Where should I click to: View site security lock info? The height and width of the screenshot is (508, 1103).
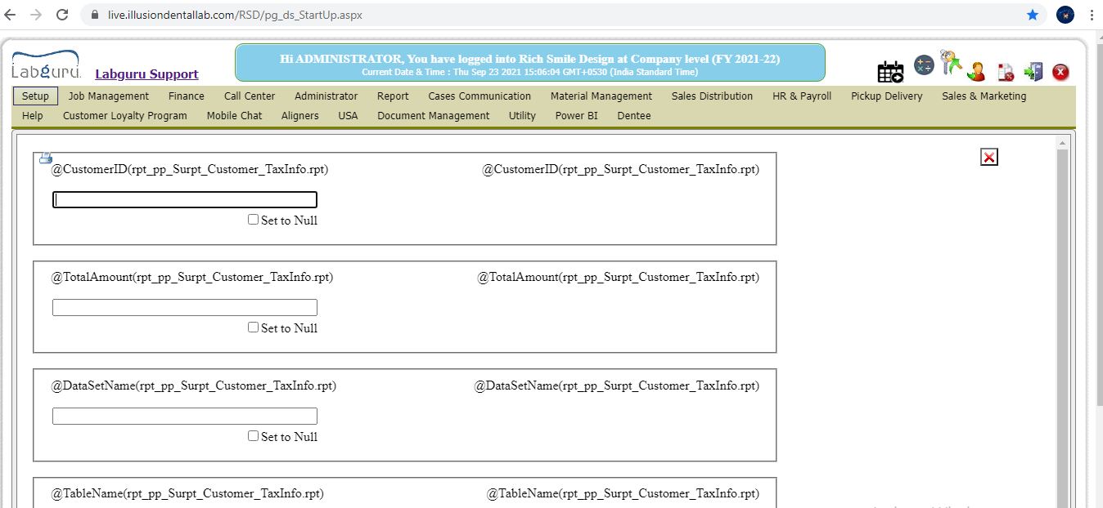[95, 15]
